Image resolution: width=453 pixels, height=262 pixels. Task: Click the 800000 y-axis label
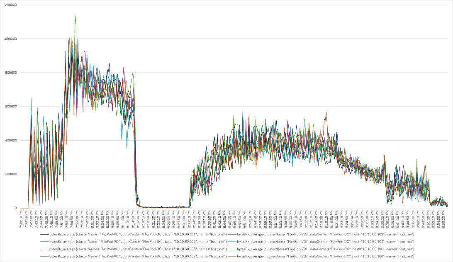coord(10,73)
